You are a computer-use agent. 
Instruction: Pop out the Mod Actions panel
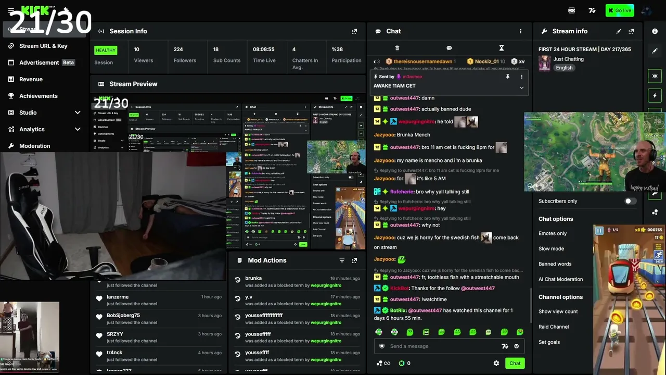[354, 260]
